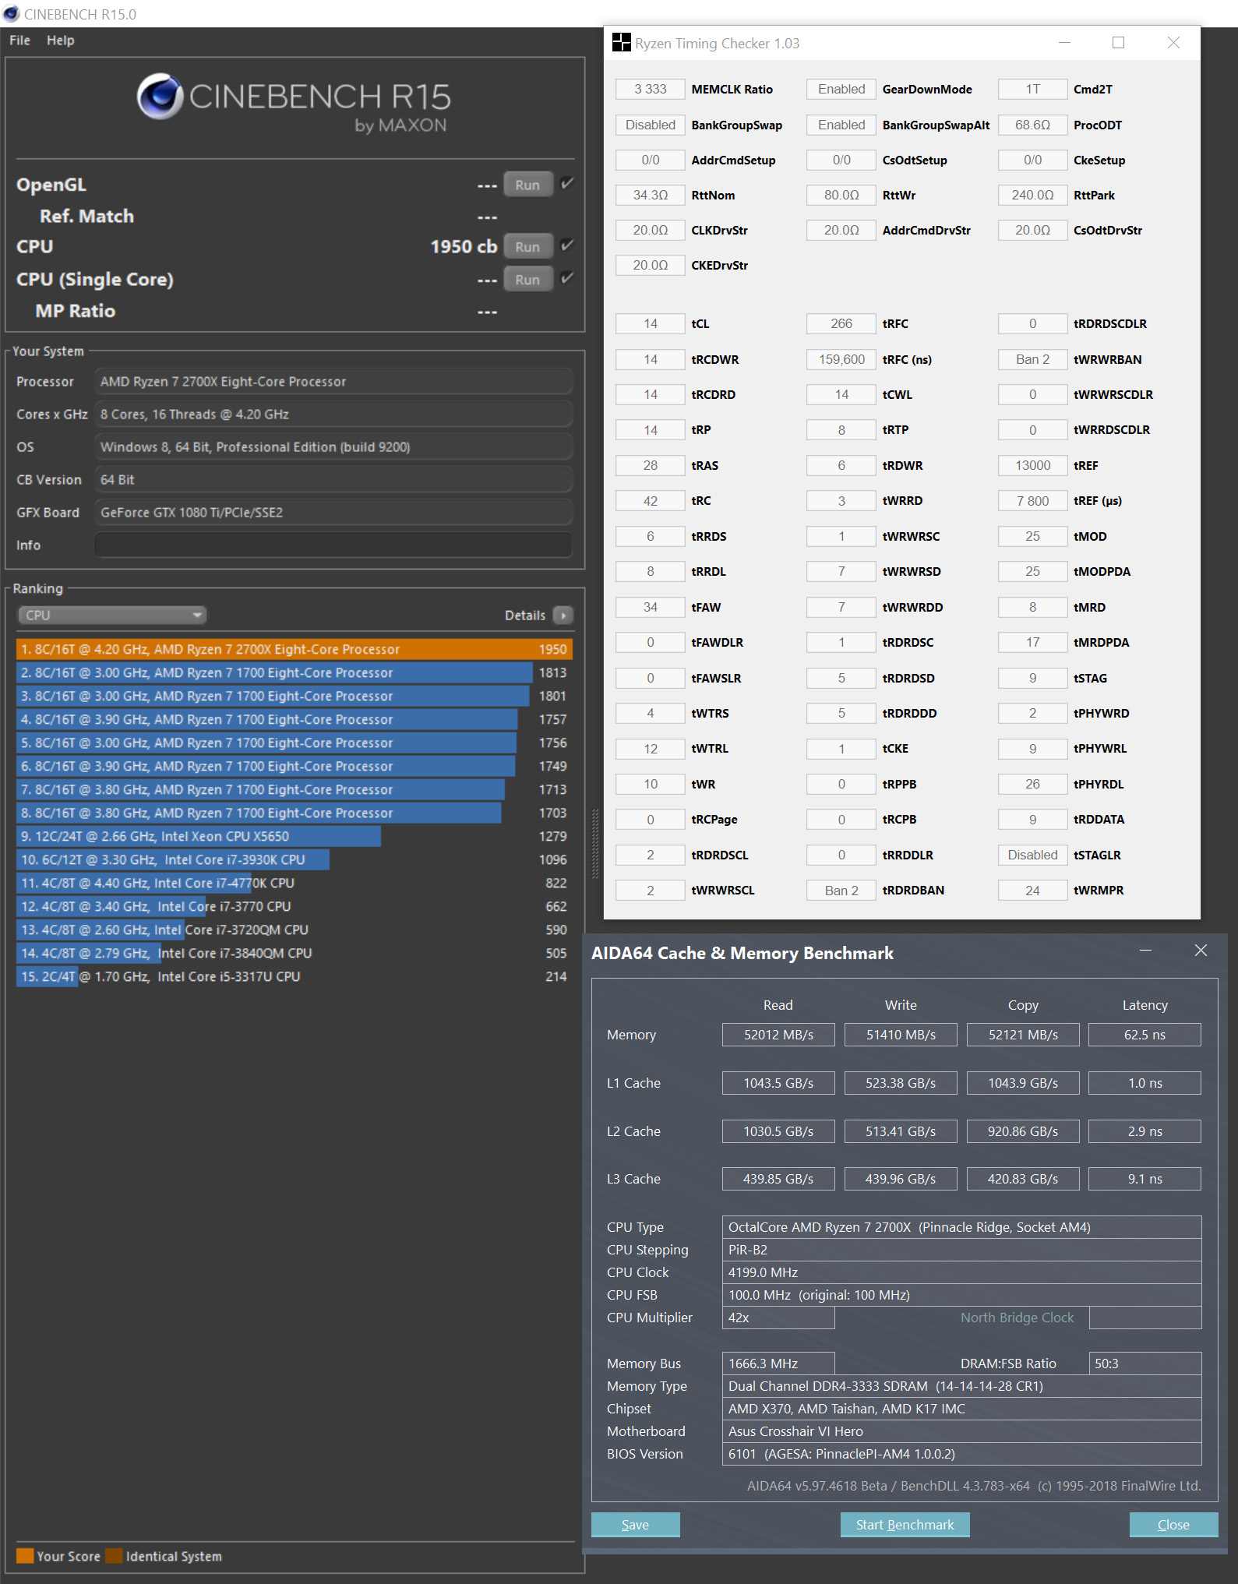Select rank 15 Intel Core i5-3317U entry
Viewport: 1238px width, 1584px height.
[x=295, y=976]
